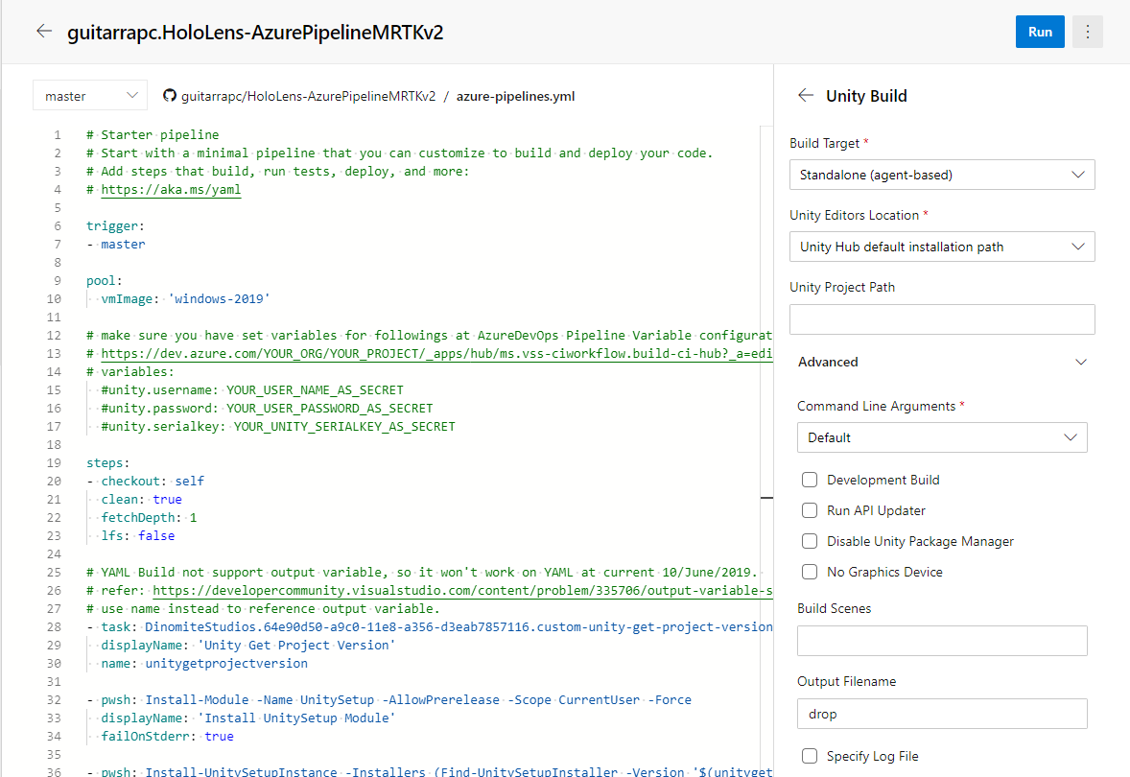This screenshot has height=777, width=1130.
Task: Open the Build Target dropdown chevron
Action: click(1076, 175)
